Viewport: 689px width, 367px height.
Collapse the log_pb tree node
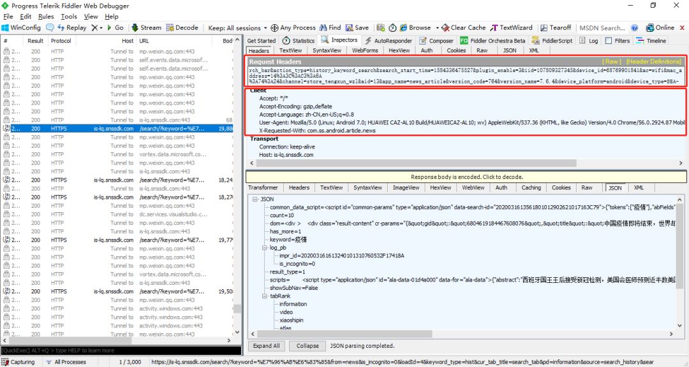(x=265, y=248)
